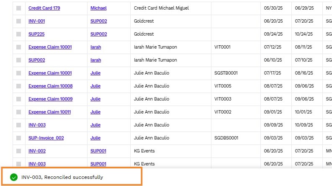Click Julie link in Expense Claim 10011 row

point(95,112)
